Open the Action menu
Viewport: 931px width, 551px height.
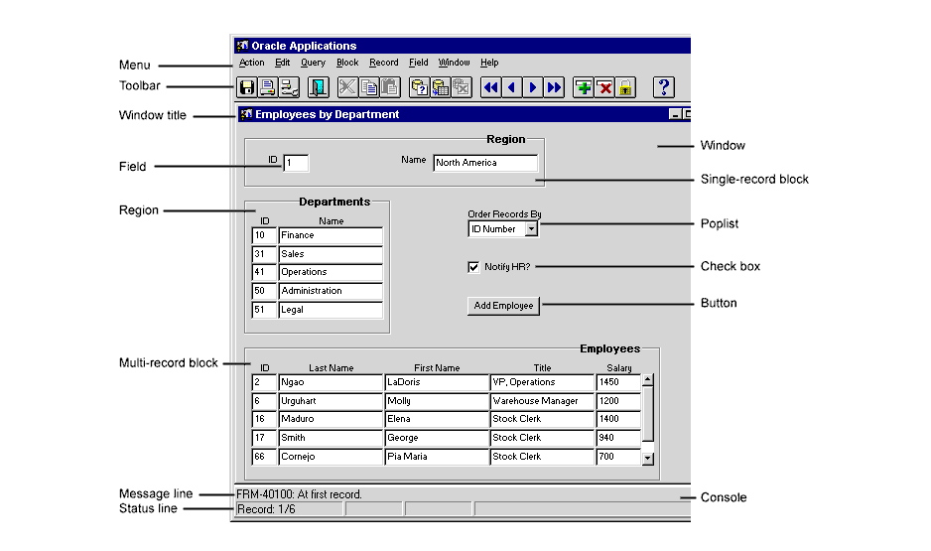[251, 63]
